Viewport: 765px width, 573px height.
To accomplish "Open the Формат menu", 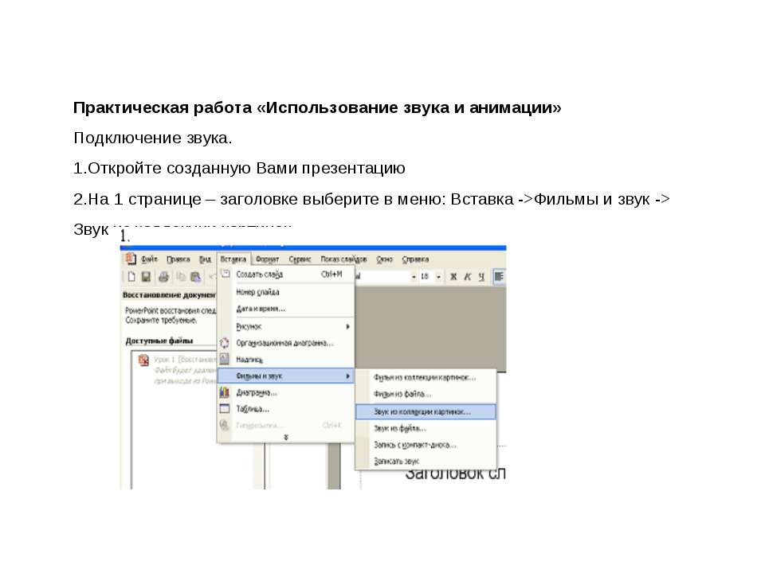I will pyautogui.click(x=268, y=259).
